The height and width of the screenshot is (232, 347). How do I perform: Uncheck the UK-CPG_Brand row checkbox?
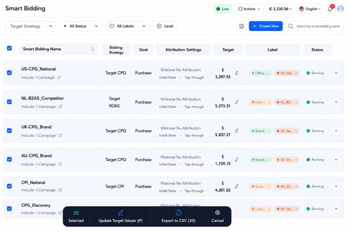(x=9, y=130)
